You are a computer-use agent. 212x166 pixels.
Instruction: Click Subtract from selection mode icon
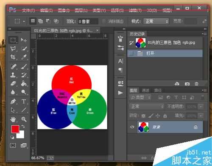point(48,21)
